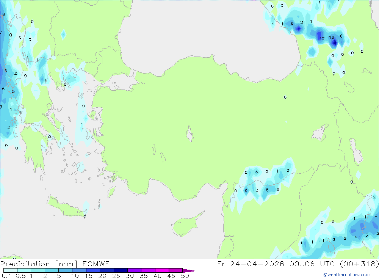This screenshot has height=278, width=379.
Task: Click the '4' precipitation value on the map
Action: (356, 237)
